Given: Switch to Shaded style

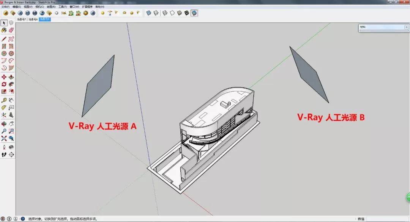Looking at the screenshot, I should point(180,13).
